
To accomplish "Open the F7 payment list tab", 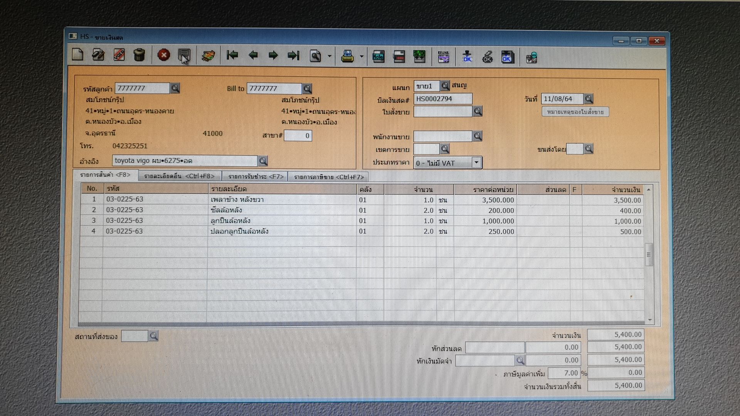I will [256, 176].
